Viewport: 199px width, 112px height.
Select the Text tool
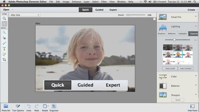pos(4,49)
